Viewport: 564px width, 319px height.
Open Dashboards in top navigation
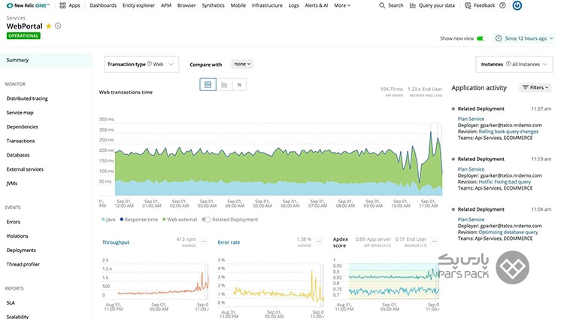103,5
